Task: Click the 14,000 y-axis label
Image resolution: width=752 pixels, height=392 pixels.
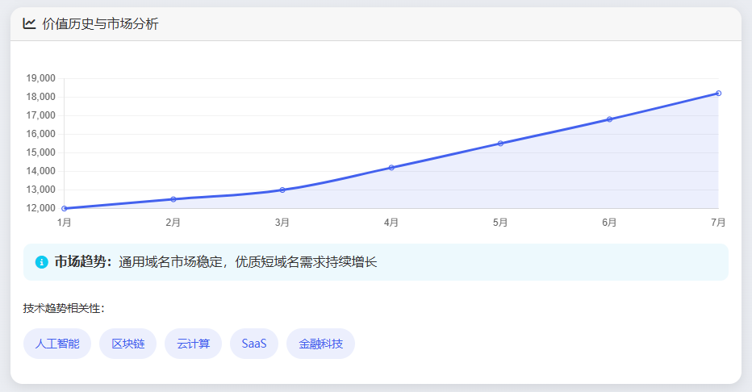Action: (x=41, y=171)
